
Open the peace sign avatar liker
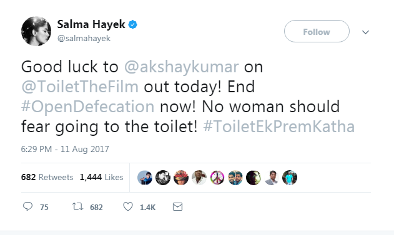(x=217, y=178)
